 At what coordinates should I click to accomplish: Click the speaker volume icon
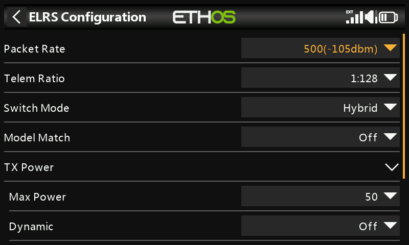point(371,17)
